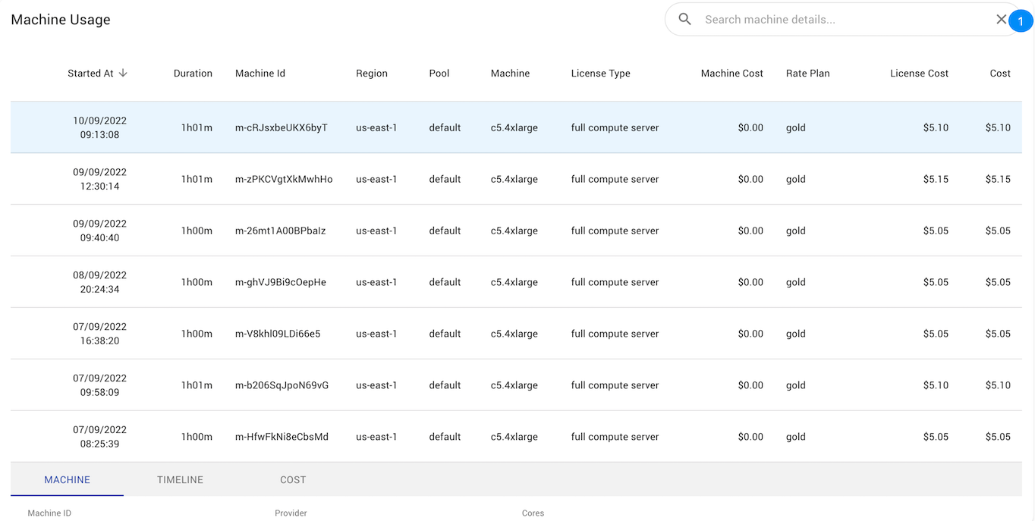Click c5.4xlarge in m-V8khl09LDi66e5 row

pos(514,334)
